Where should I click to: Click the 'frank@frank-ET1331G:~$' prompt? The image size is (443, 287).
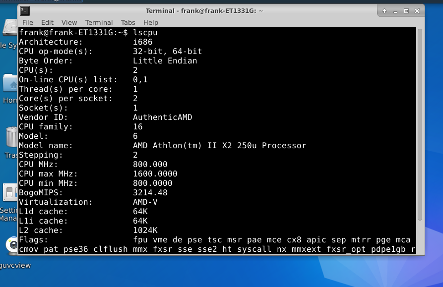tap(73, 33)
